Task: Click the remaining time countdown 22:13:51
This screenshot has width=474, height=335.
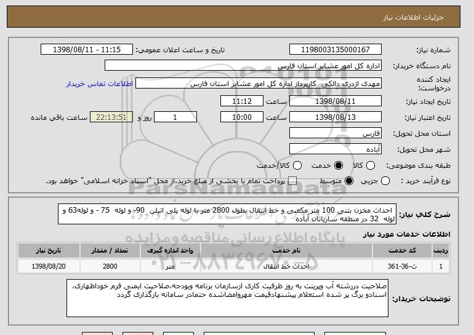Action: [x=111, y=117]
